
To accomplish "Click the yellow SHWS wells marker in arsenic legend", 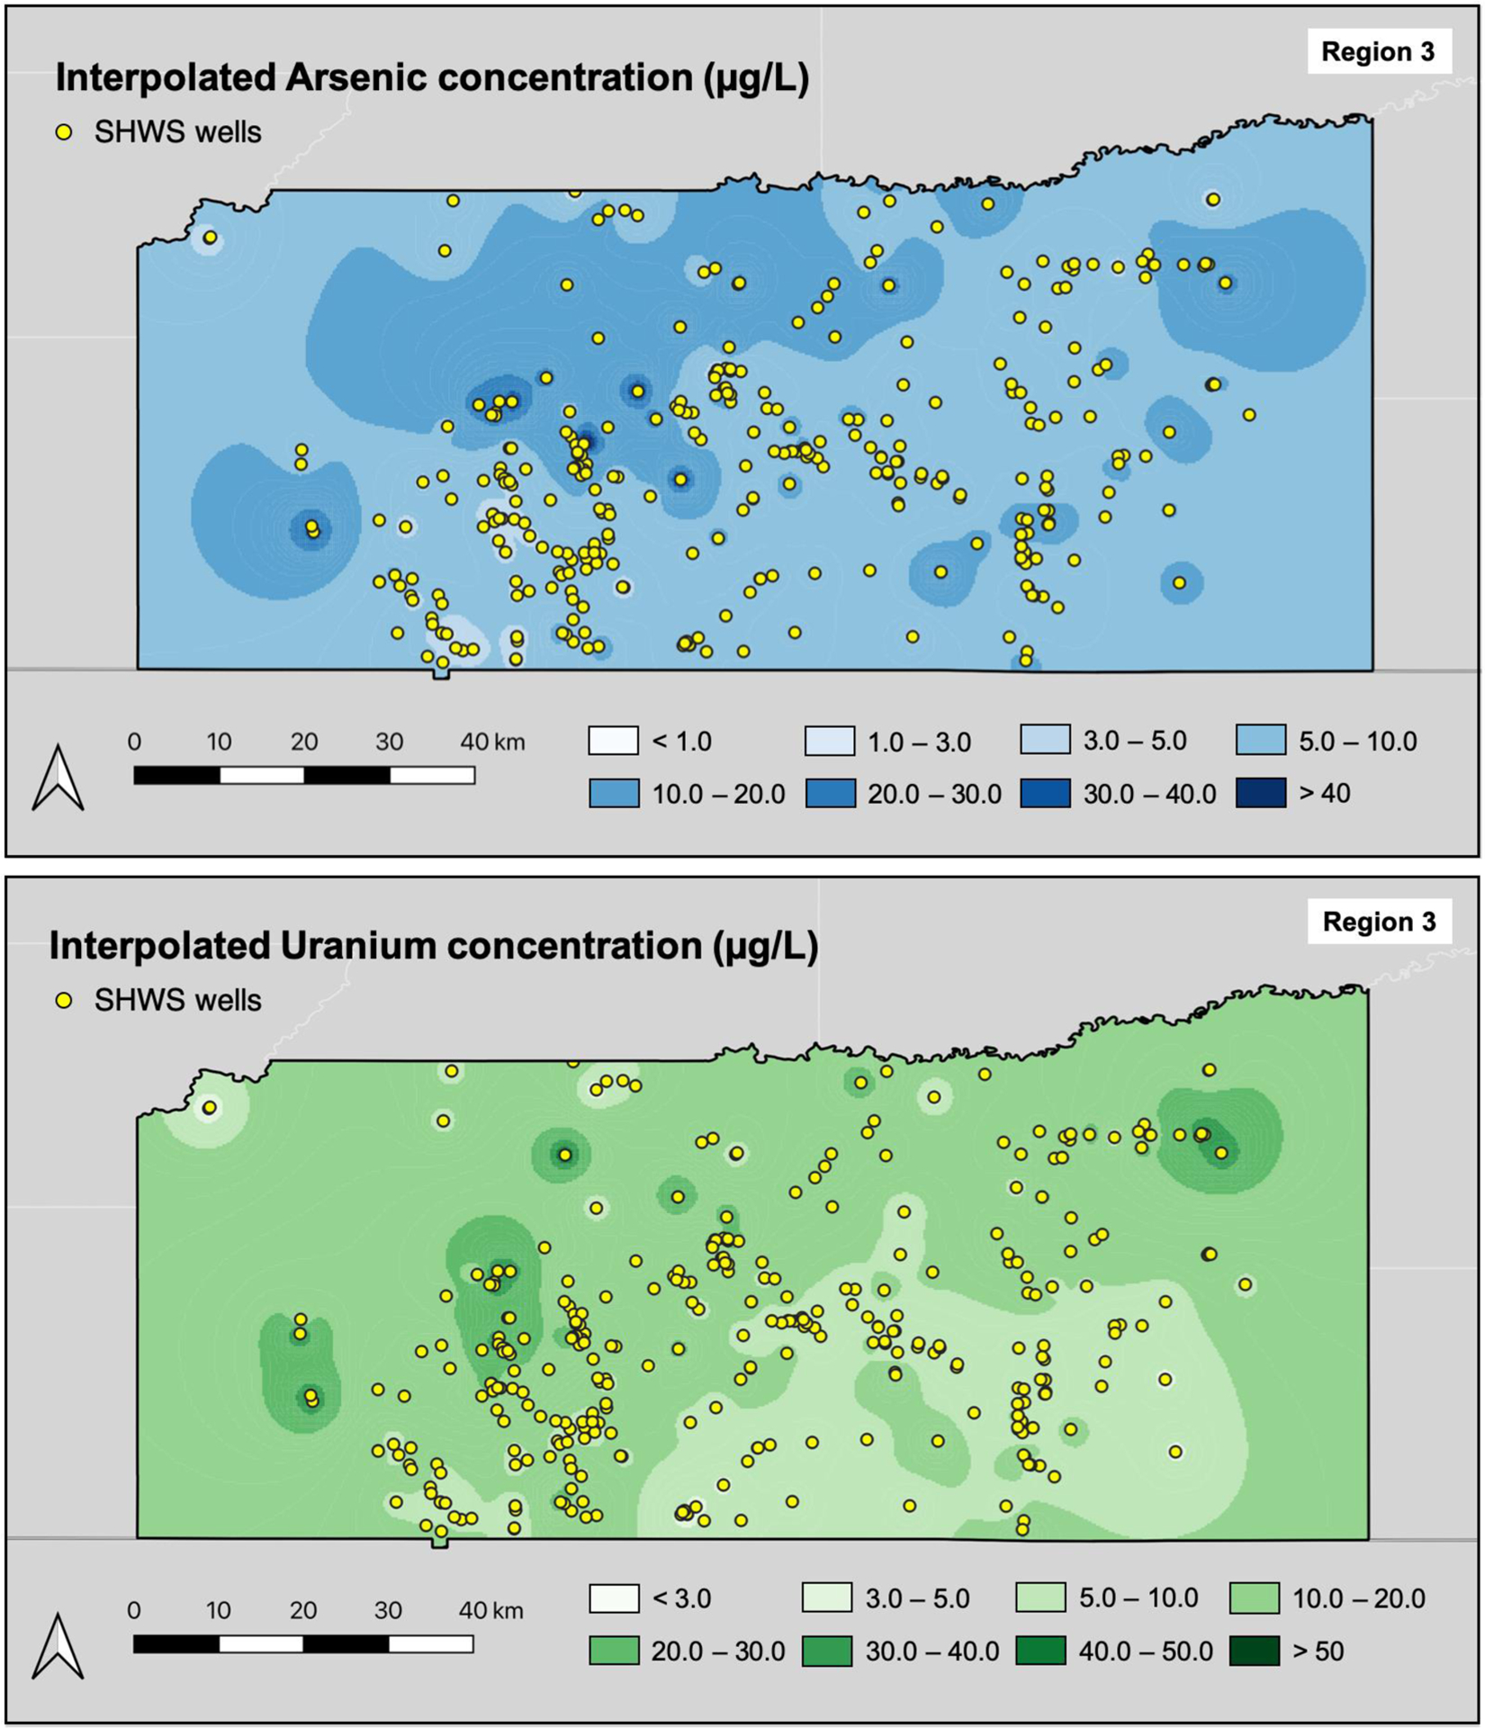I will pyautogui.click(x=64, y=132).
